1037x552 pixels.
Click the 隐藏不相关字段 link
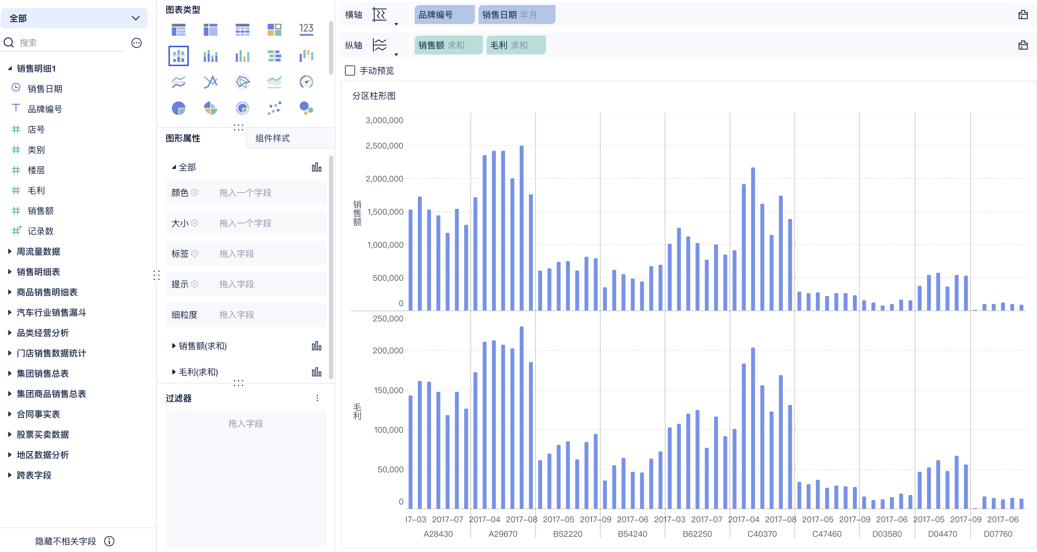(66, 541)
